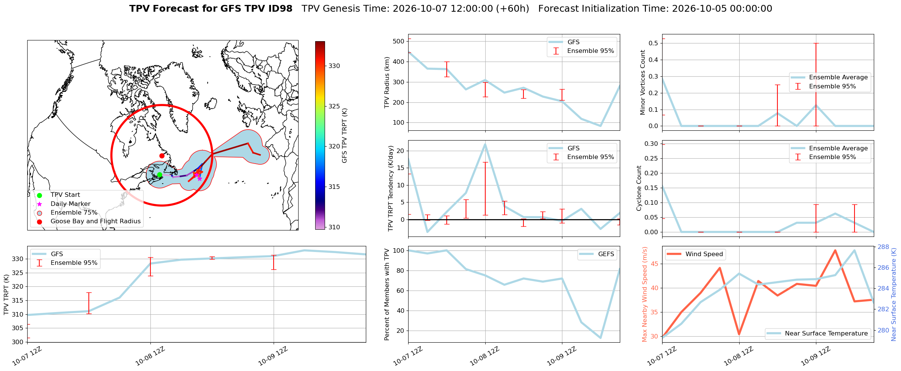This screenshot has width=901, height=371.
Task: Click the 330 tick on the colorbar
Action: click(x=334, y=66)
